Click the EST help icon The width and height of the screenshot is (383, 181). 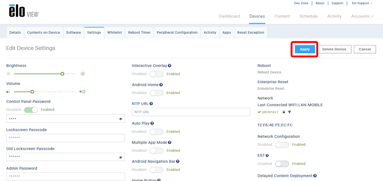tap(267, 156)
